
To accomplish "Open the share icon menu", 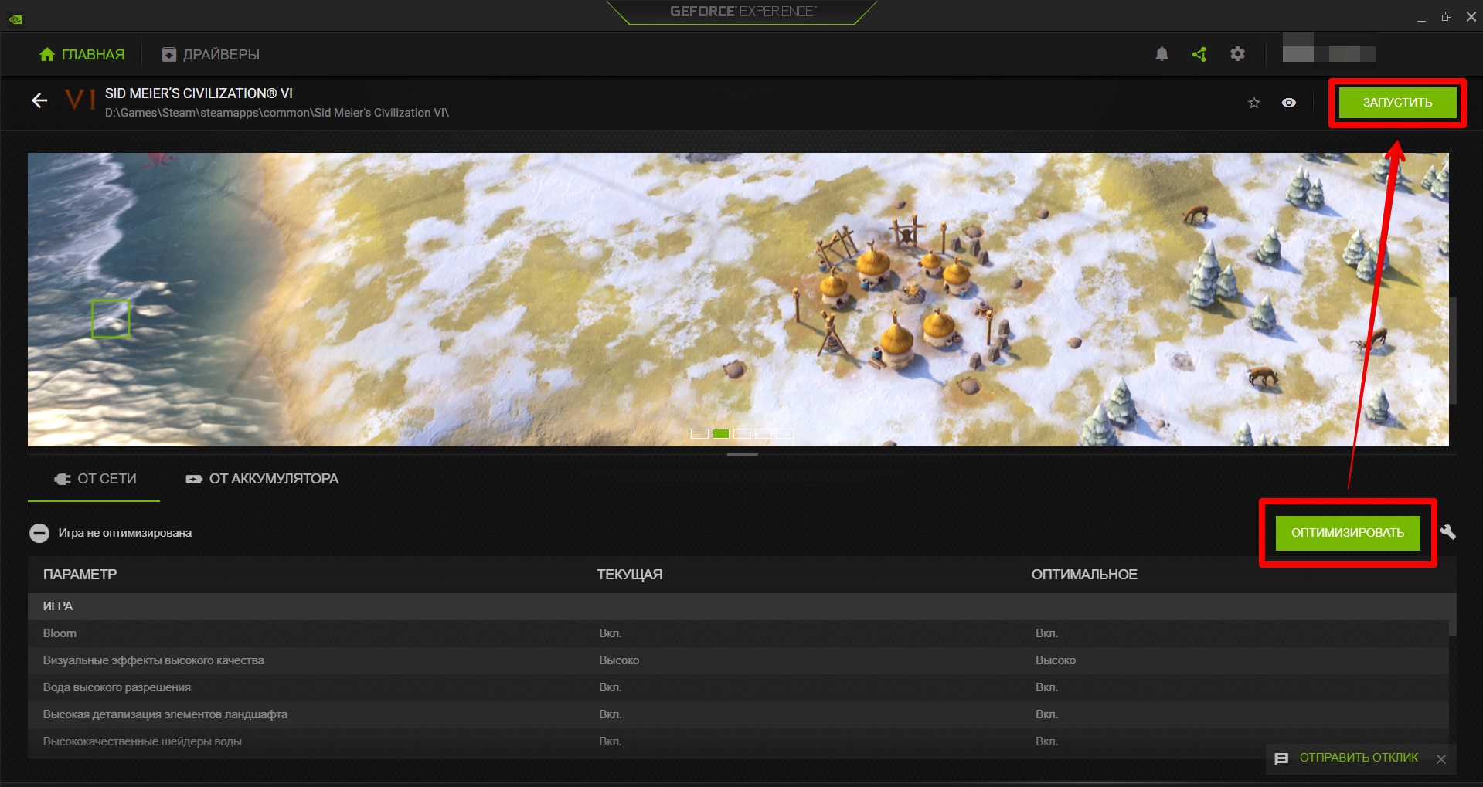I will [x=1199, y=54].
